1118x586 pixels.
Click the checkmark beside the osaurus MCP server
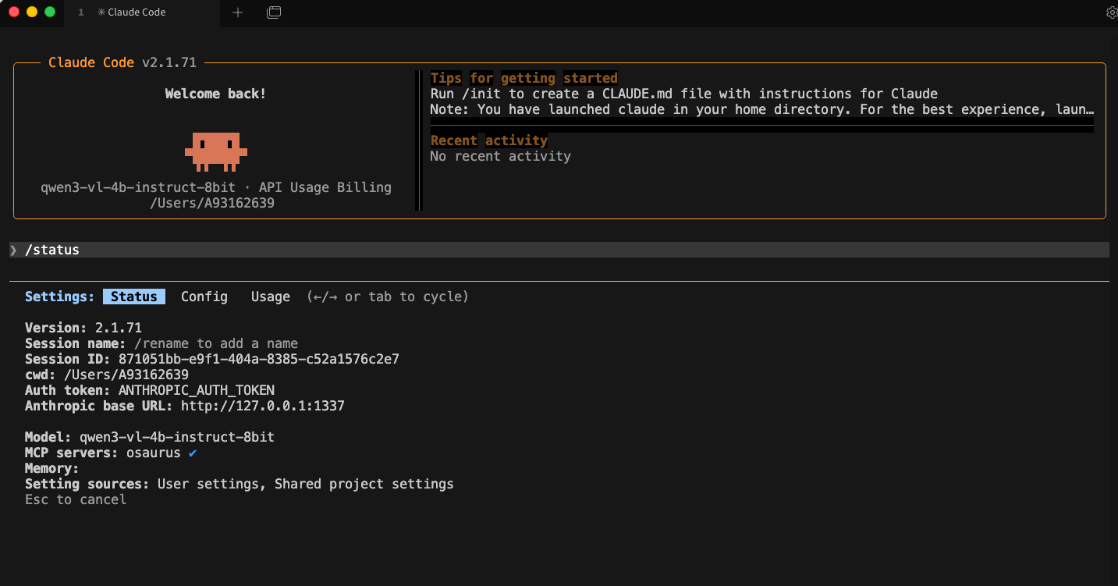click(191, 453)
